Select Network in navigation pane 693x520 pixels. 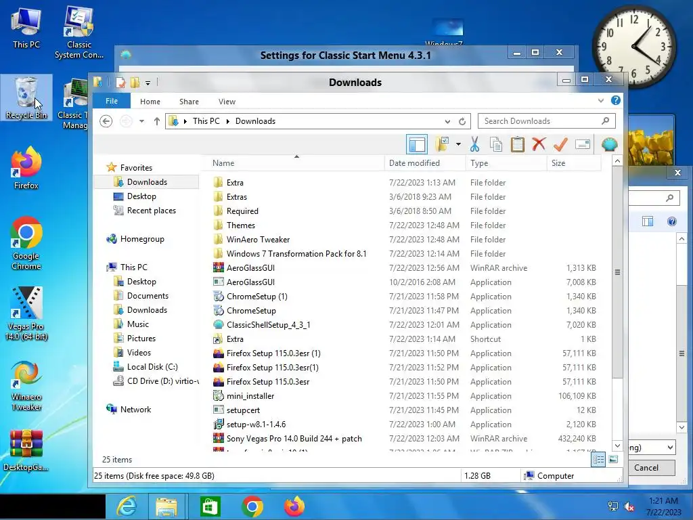pyautogui.click(x=135, y=410)
